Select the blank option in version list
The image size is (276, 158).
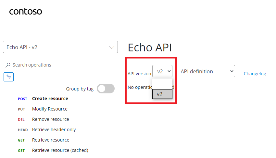click(x=162, y=84)
